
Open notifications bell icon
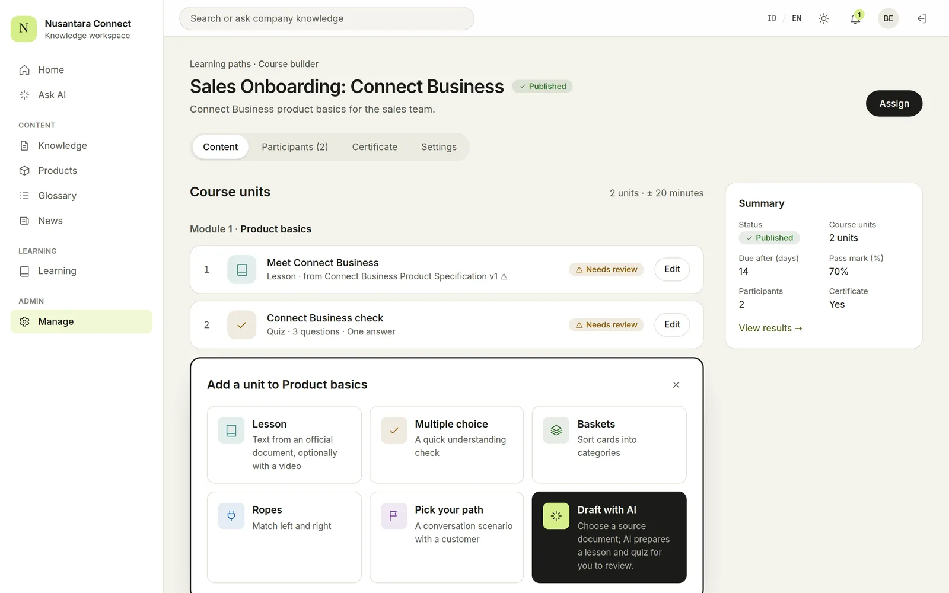(855, 18)
